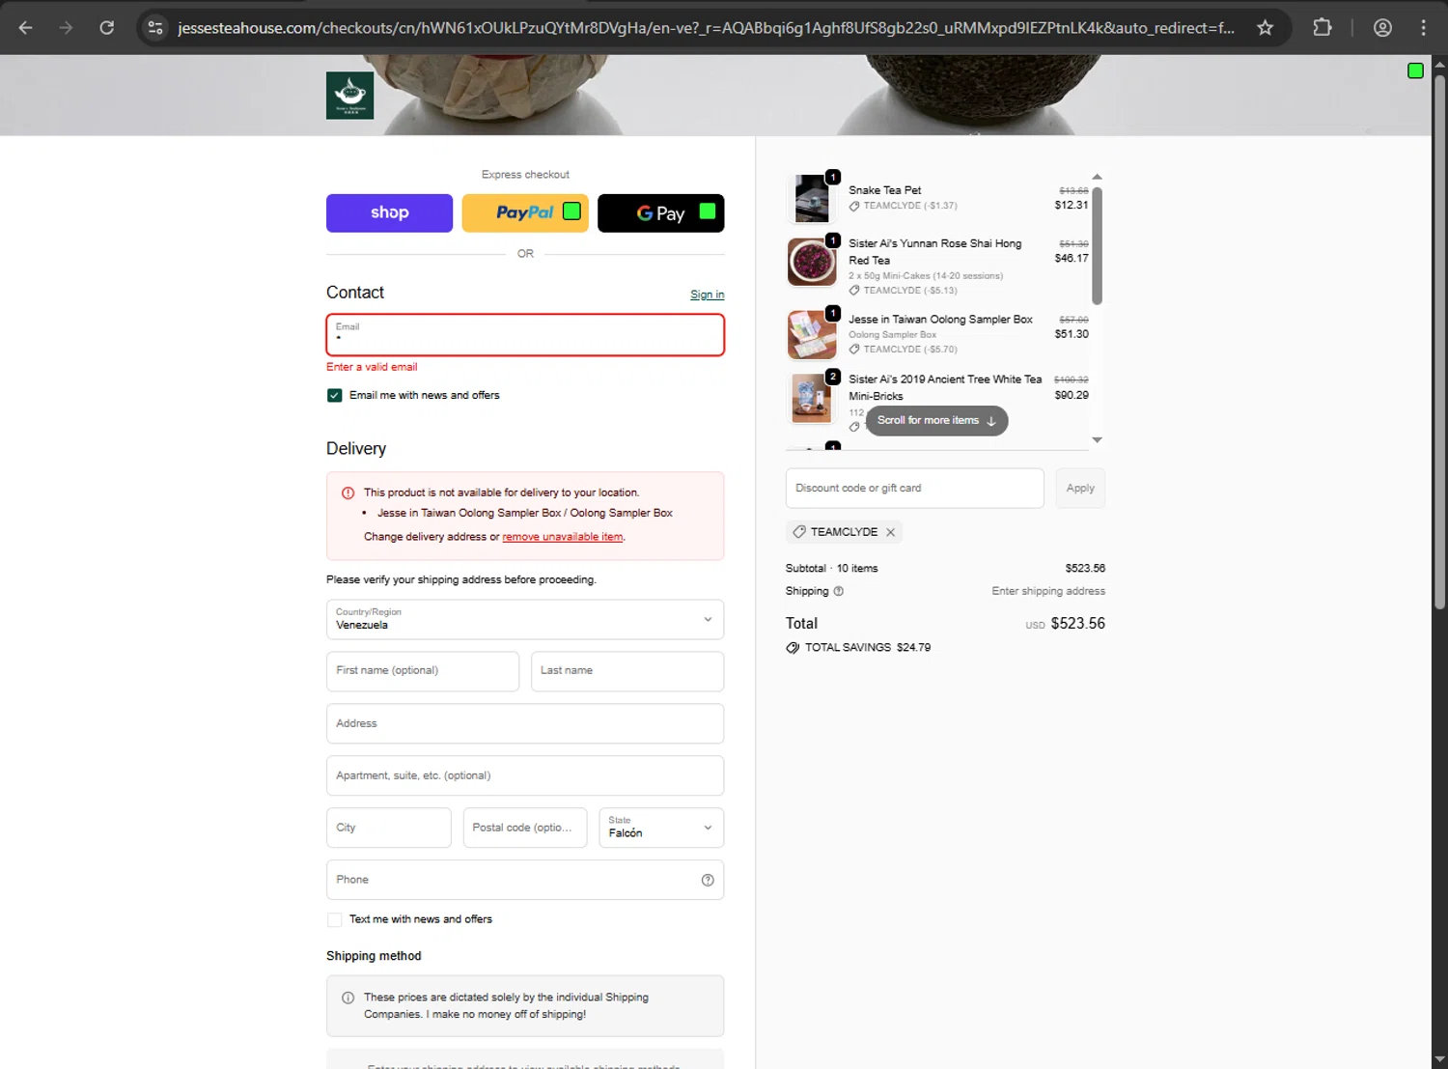Click the TOTAL SAVINGS $24.79 text
1448x1069 pixels.
[x=868, y=648]
